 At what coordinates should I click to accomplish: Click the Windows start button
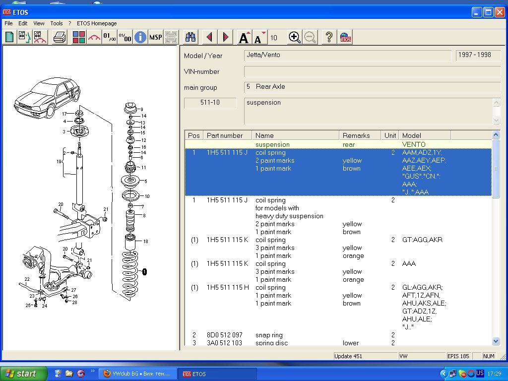pyautogui.click(x=24, y=374)
